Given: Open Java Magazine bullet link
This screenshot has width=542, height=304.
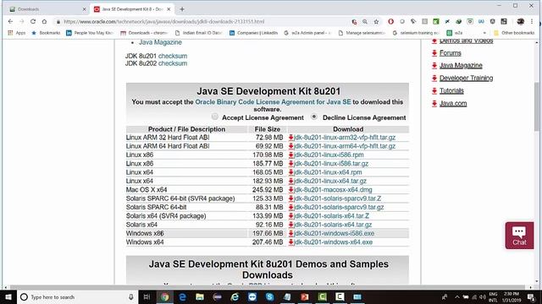Looking at the screenshot, I should tap(160, 42).
